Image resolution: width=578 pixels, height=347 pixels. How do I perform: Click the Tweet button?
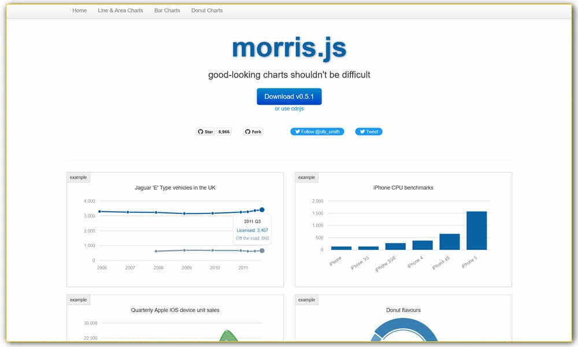(x=369, y=131)
